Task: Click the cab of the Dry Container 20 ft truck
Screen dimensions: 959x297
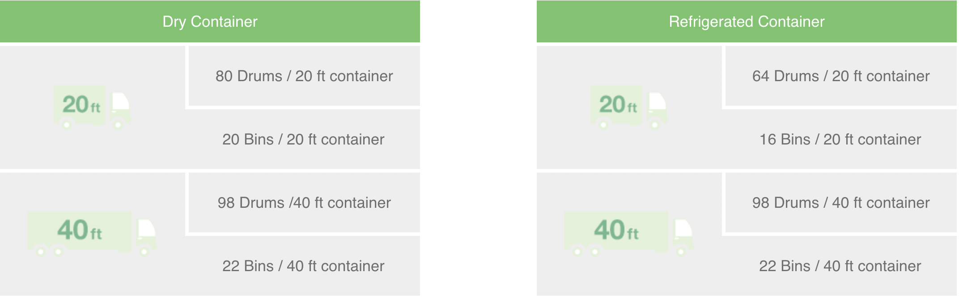Action: click(120, 106)
